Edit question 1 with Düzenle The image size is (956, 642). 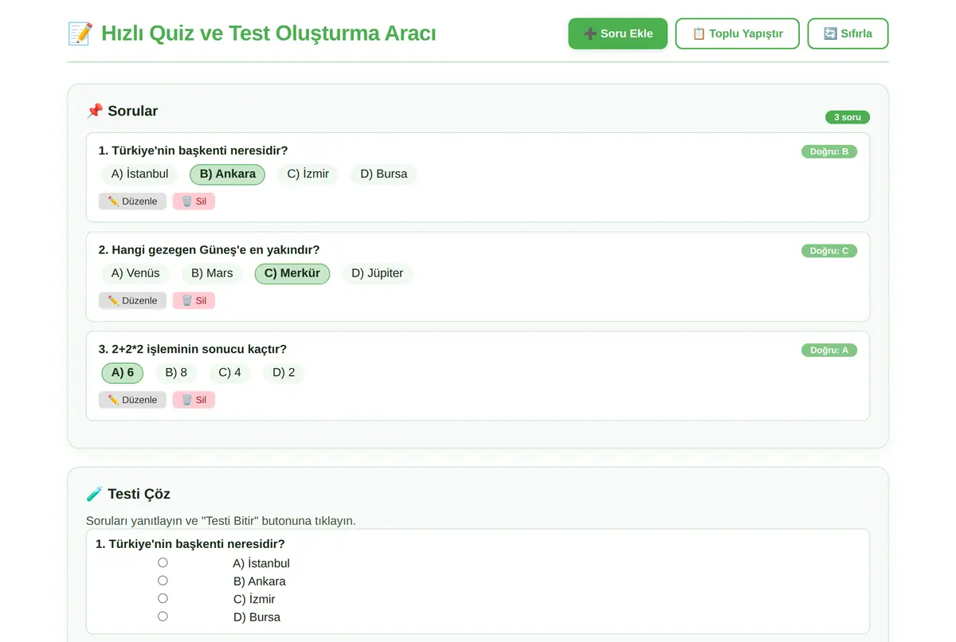(132, 202)
